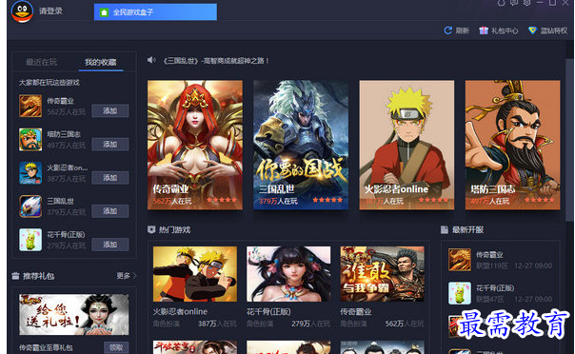Click the 刷新 label in top bar
Image resolution: width=575 pixels, height=354 pixels.
coord(463,30)
